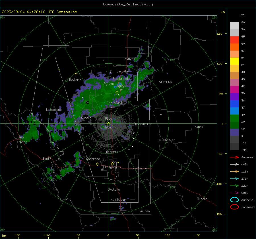Click the yellow diamond marker below Cochrane
The width and height of the screenshot is (256, 239).
click(x=98, y=164)
